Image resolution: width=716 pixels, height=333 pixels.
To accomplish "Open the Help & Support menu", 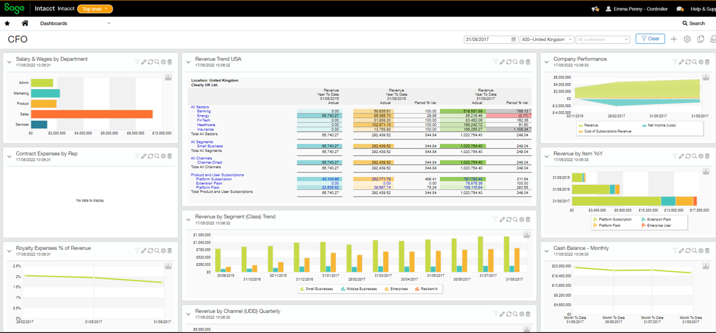I will click(x=703, y=9).
